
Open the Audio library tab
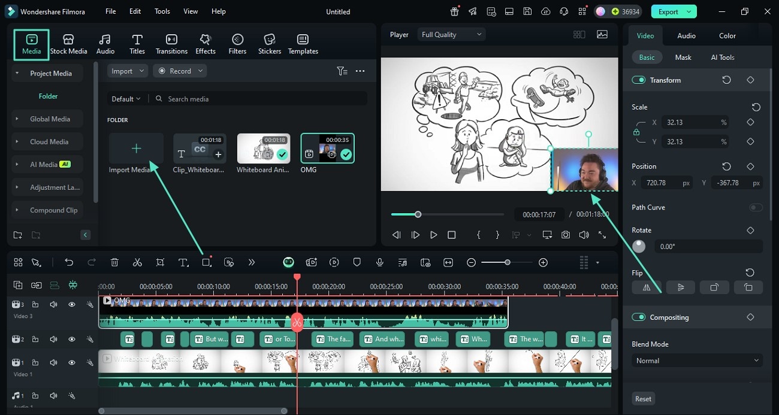(105, 44)
